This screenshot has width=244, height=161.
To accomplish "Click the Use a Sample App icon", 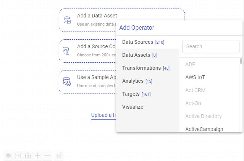I will point(67,82).
